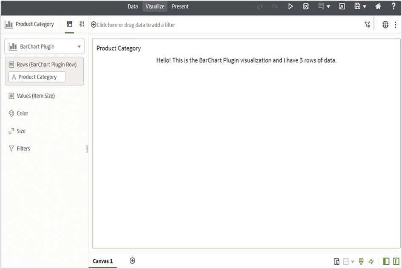Click the filter bar funnel settings icon
This screenshot has width=402, height=269.
[367, 25]
